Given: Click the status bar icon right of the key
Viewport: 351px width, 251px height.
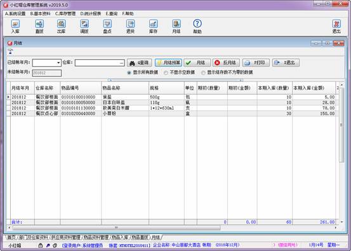Looking at the screenshot, I should [x=55, y=245].
